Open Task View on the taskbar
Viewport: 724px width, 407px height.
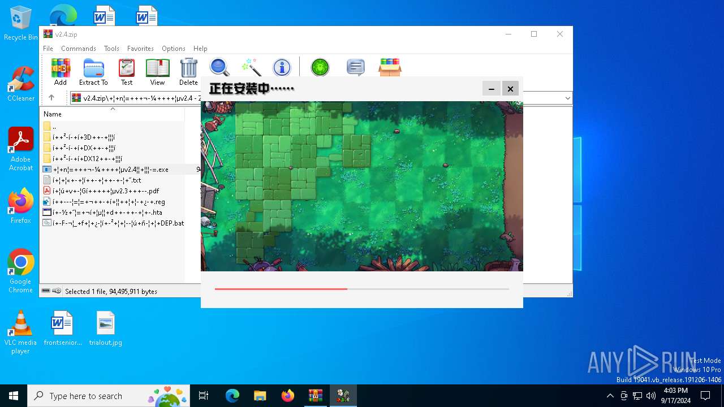click(x=204, y=396)
